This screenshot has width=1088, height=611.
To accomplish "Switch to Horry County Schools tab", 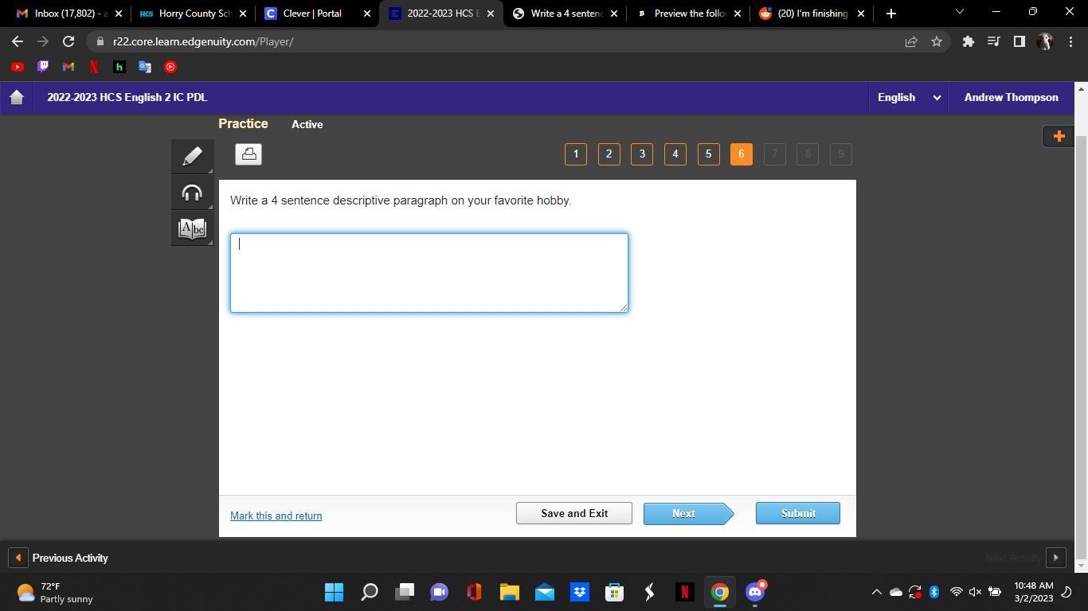I will point(191,14).
